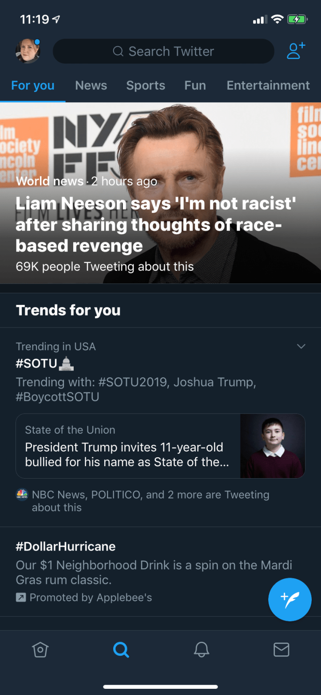Image resolution: width=321 pixels, height=695 pixels.
Task: Open profile avatar menu
Action: click(x=28, y=51)
